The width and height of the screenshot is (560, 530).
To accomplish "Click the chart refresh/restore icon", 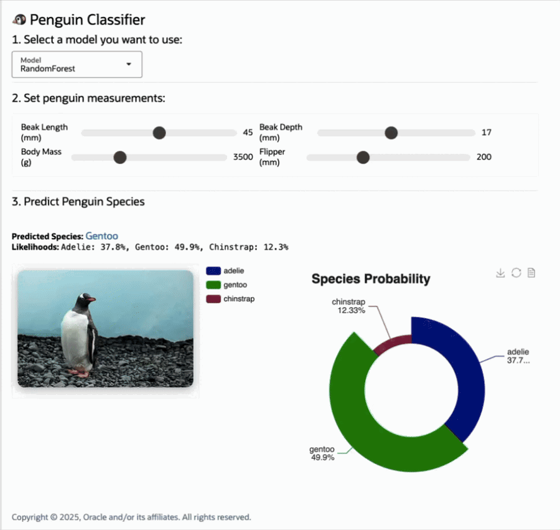I will pos(516,273).
